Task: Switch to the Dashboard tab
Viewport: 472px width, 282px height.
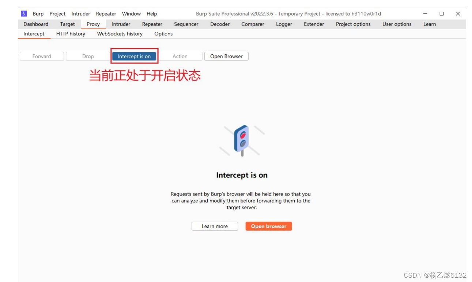Action: coord(36,24)
